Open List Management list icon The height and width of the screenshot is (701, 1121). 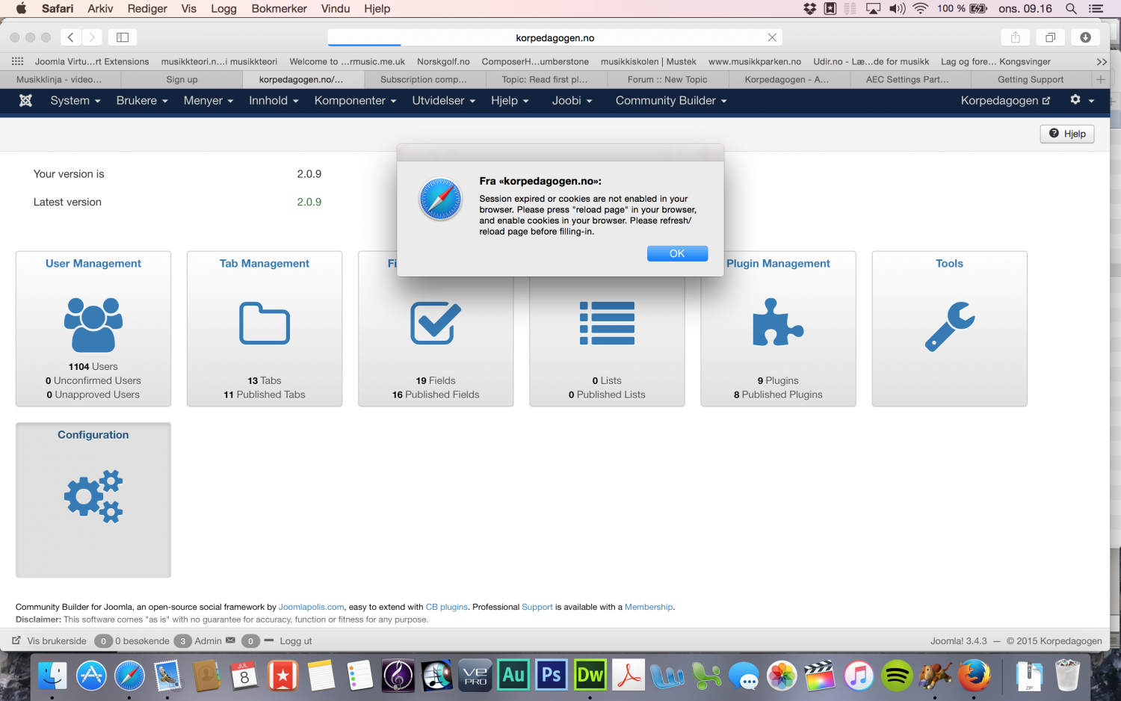point(607,323)
